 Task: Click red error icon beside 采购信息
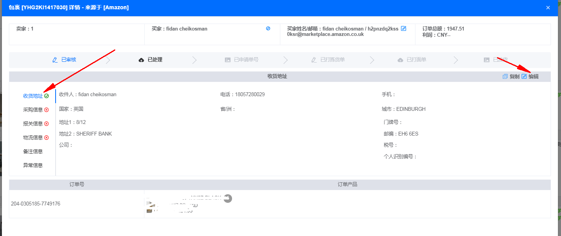tap(47, 110)
